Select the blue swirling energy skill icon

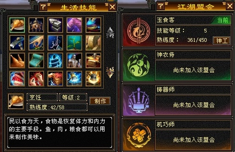point(55,60)
